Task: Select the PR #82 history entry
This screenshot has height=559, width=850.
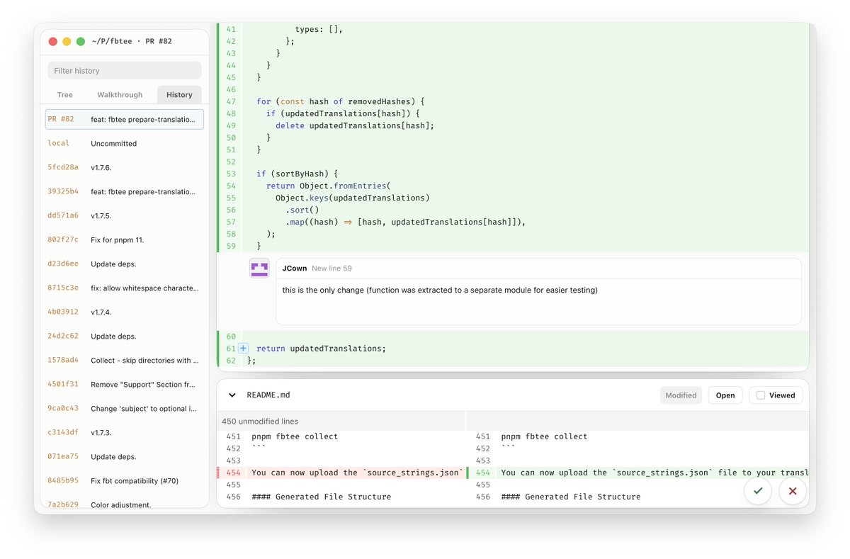Action: tap(125, 119)
